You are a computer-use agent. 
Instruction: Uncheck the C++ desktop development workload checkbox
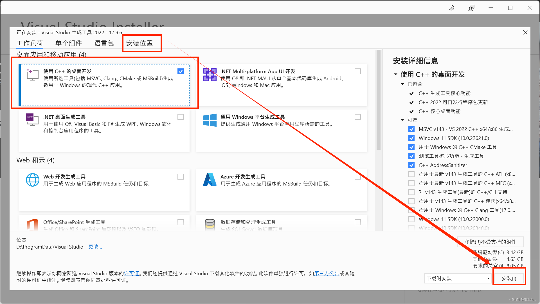(x=181, y=71)
